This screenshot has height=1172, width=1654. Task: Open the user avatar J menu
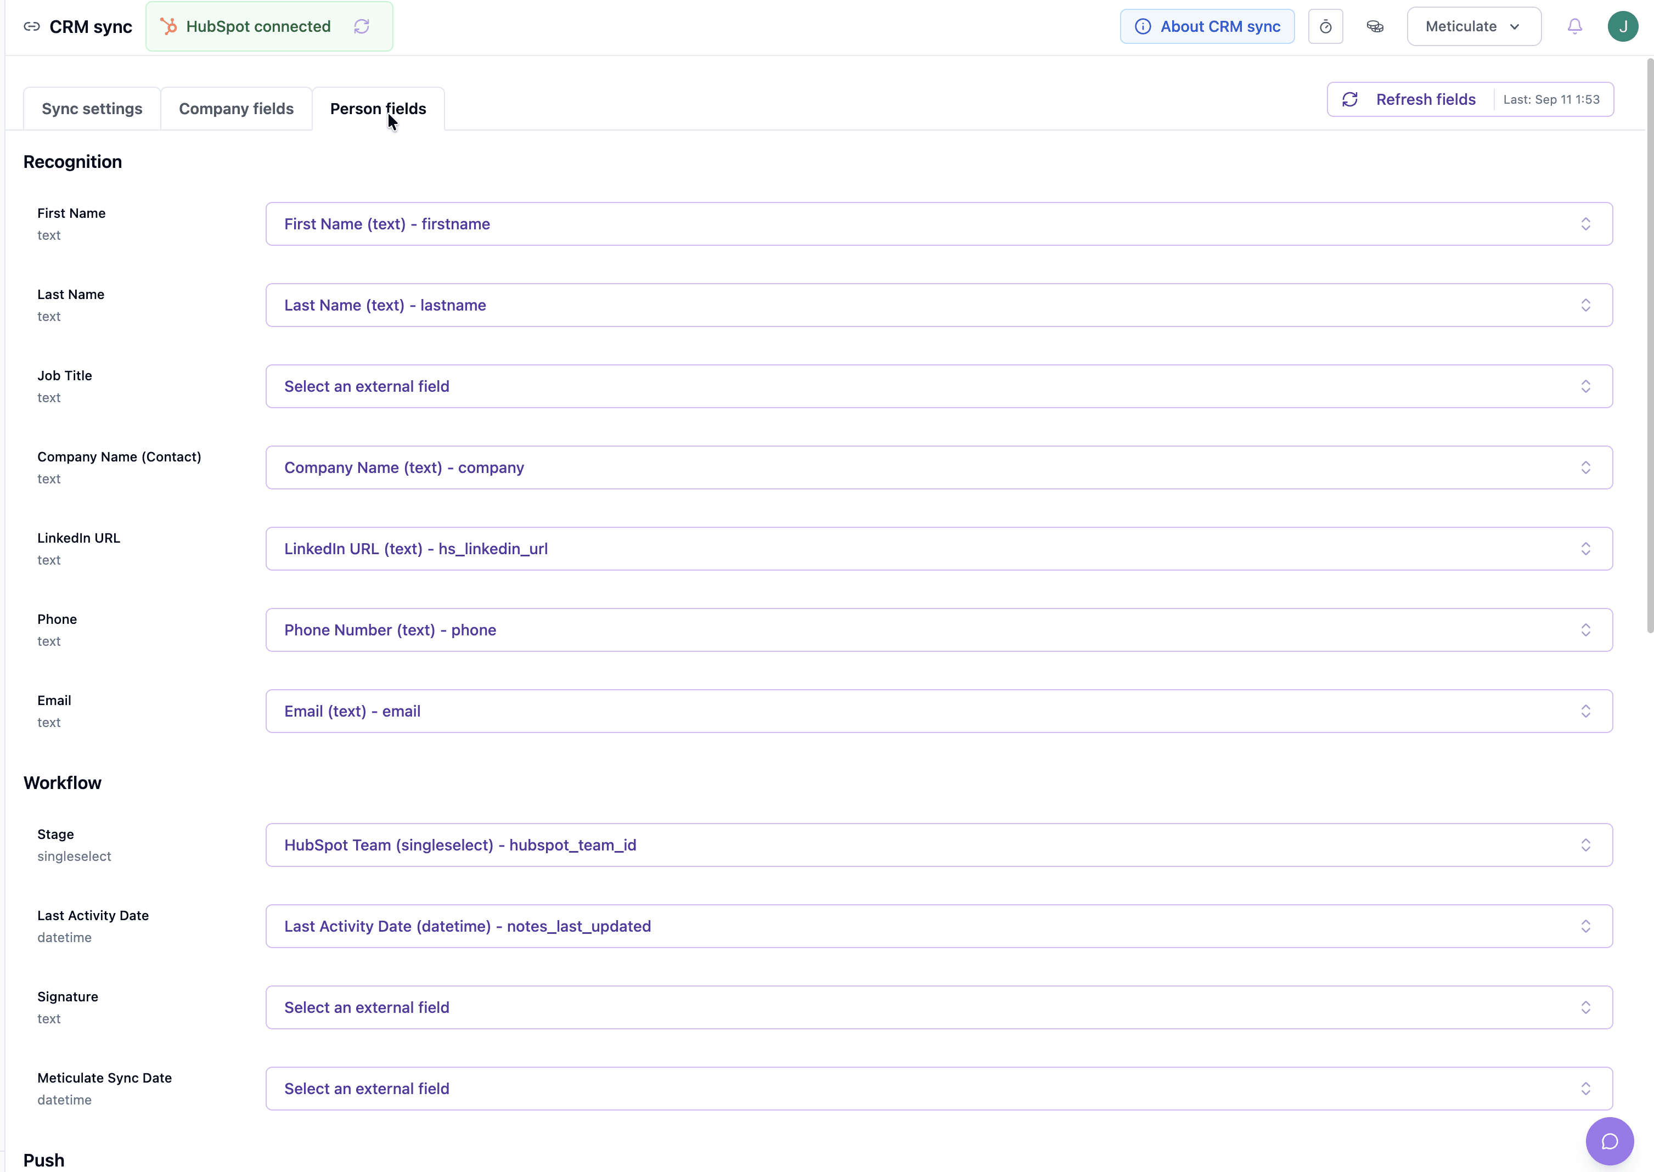pyautogui.click(x=1623, y=27)
